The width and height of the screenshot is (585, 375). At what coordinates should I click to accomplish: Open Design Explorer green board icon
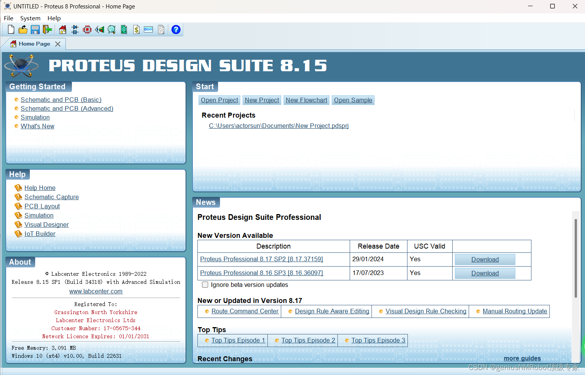coord(124,29)
